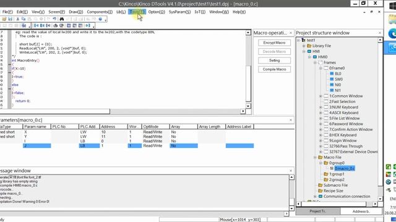Click code editor scroll-up arrow
Screen dimensions: 396x222
click(248, 33)
